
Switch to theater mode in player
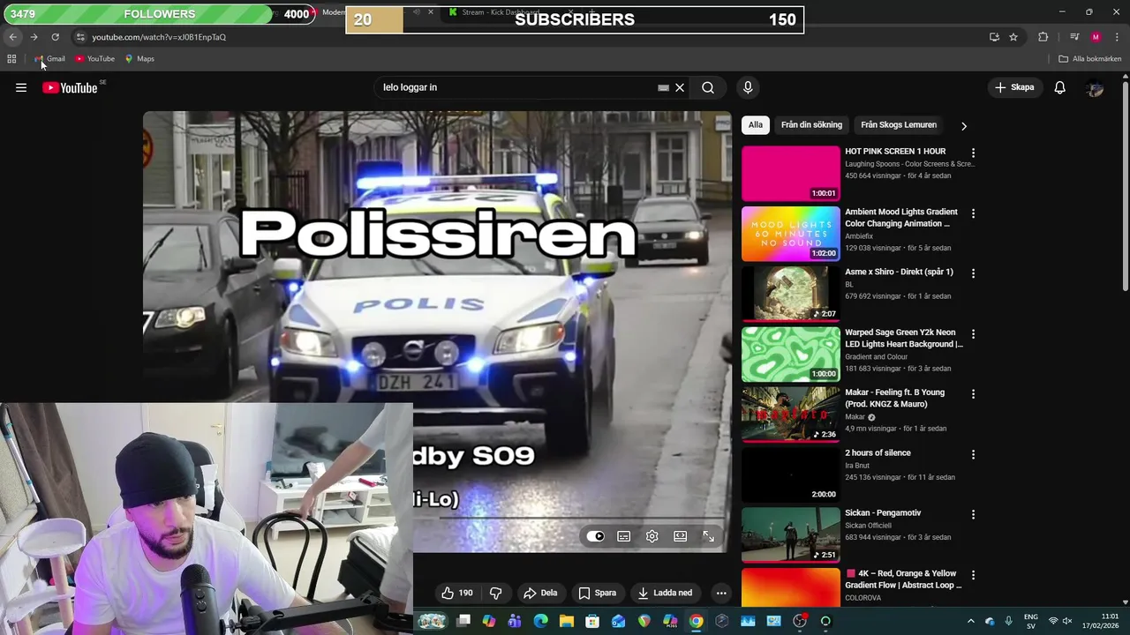[x=681, y=536]
